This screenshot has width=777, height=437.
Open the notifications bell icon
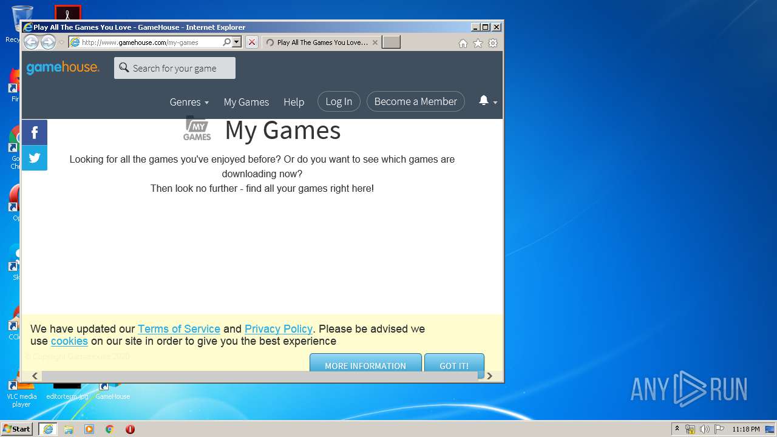coord(484,101)
